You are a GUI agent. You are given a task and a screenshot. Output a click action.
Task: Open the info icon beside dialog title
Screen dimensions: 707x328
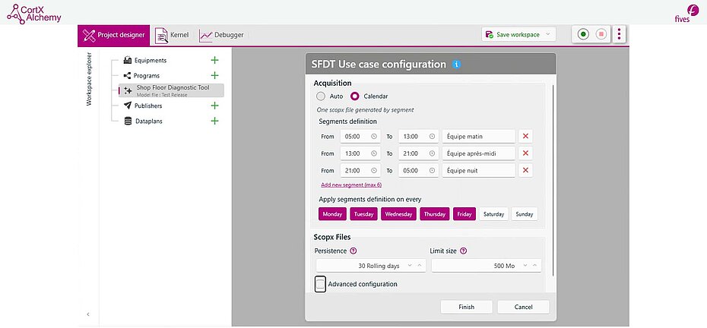[456, 65]
